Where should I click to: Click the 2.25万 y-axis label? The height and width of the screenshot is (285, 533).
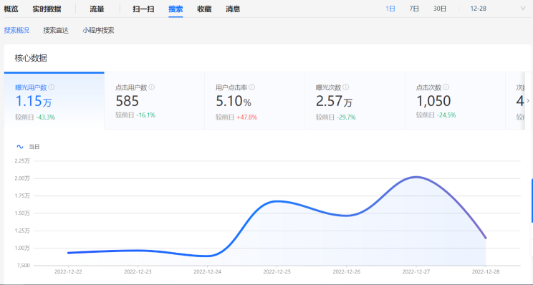(x=22, y=160)
